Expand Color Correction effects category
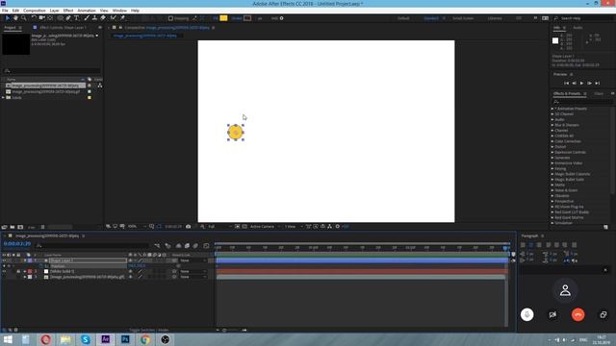 tap(552, 141)
